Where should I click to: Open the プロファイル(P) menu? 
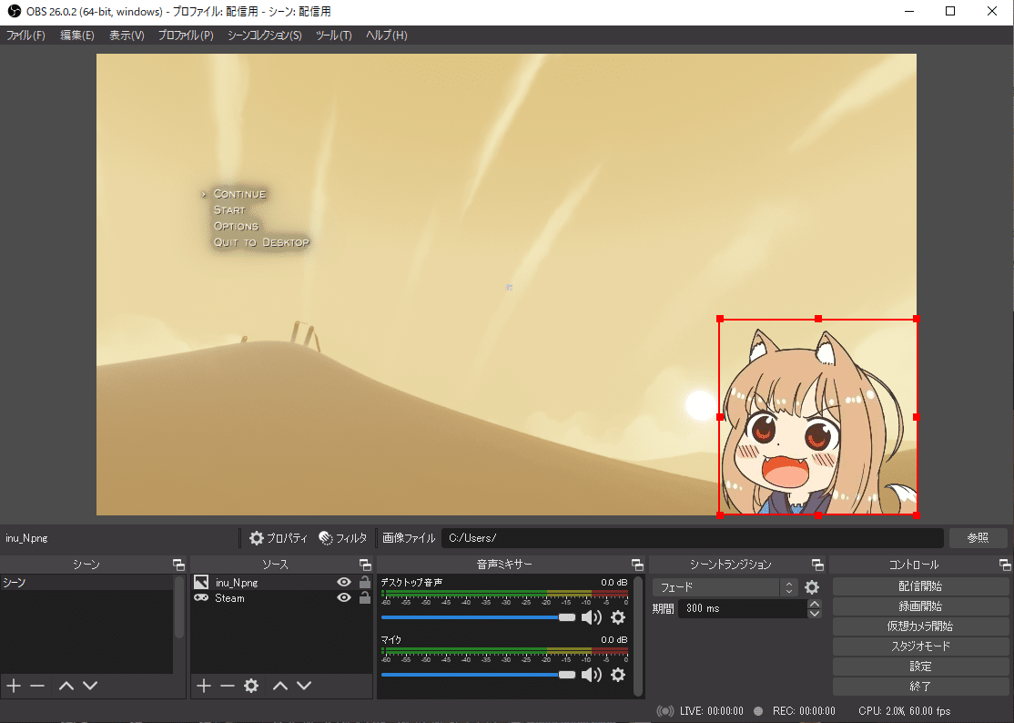click(186, 36)
